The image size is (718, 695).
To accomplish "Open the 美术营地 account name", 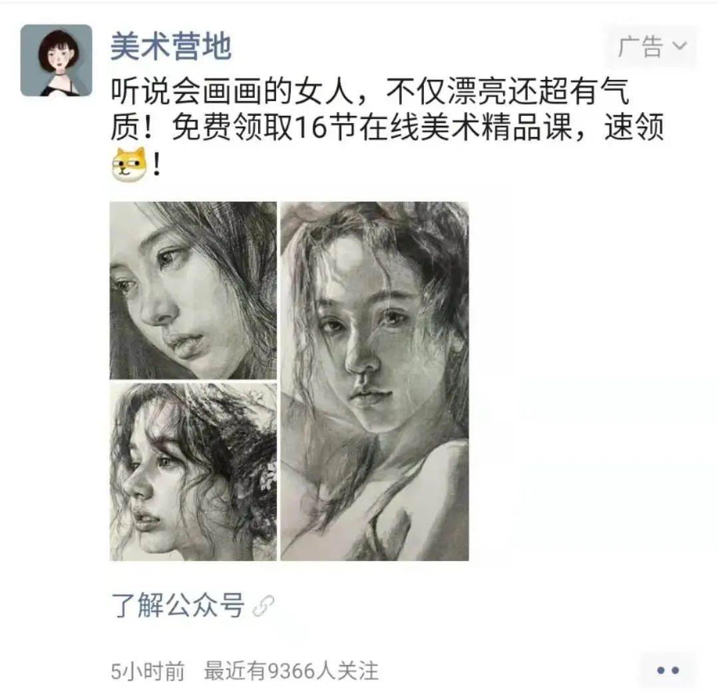I will point(171,47).
